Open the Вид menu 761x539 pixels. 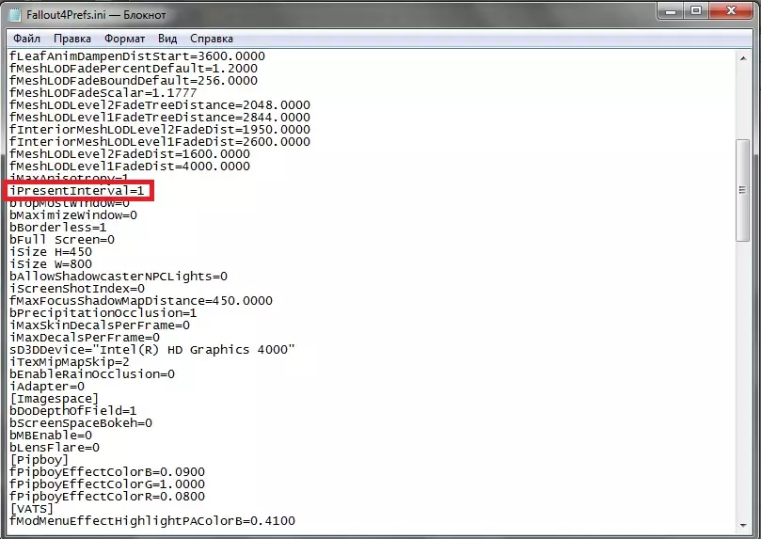(167, 39)
